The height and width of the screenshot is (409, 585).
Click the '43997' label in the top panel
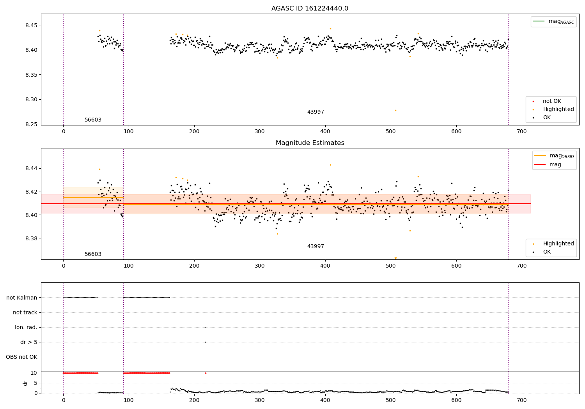click(x=316, y=112)
